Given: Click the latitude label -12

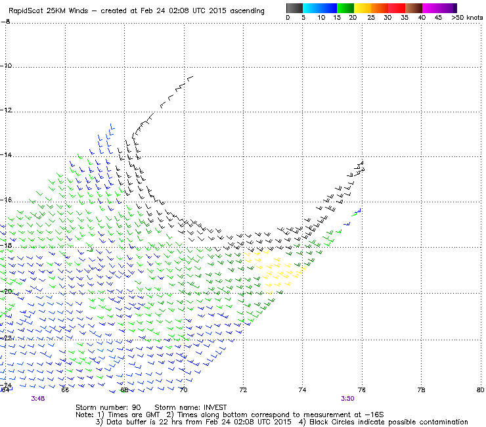Looking at the screenshot, I should pos(6,110).
